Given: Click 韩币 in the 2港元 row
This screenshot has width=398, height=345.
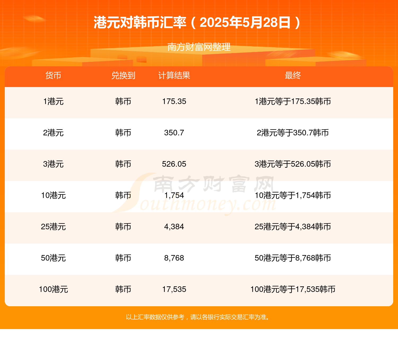Looking at the screenshot, I should pyautogui.click(x=123, y=133).
